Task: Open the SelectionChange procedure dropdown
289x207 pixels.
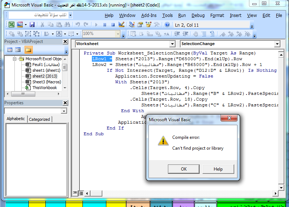Action: click(277, 44)
